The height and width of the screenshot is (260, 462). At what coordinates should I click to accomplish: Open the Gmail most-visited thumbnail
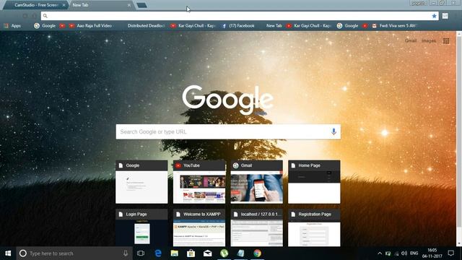click(x=257, y=182)
